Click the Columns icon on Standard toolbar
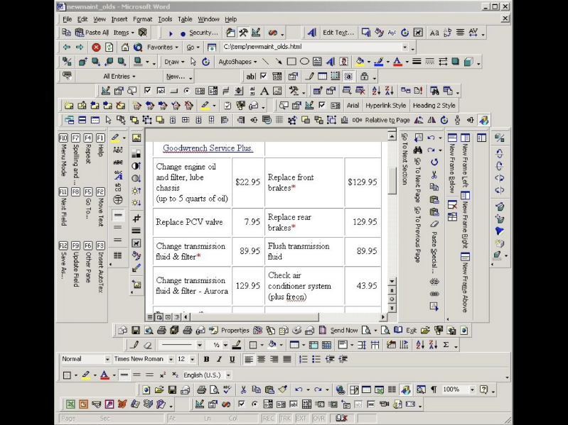 [392, 390]
